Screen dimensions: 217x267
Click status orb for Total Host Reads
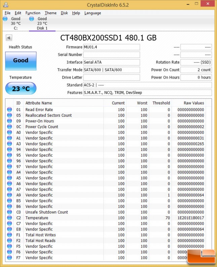click(9, 241)
